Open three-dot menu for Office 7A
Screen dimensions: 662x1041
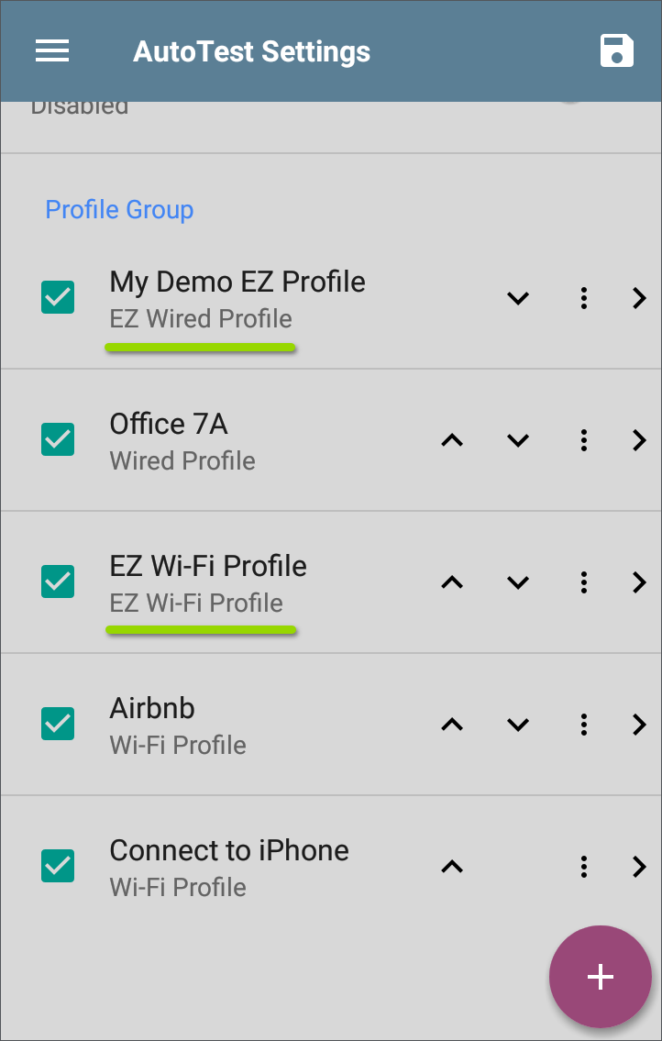(584, 440)
